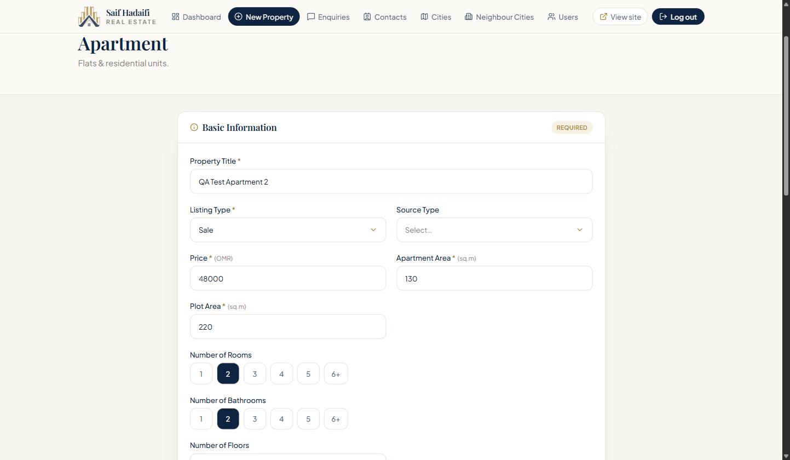Click the external link icon in View site

[603, 16]
